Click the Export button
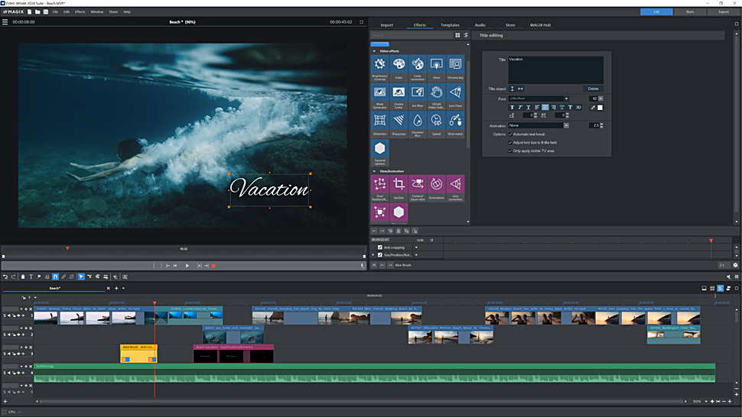The image size is (742, 417). (723, 11)
